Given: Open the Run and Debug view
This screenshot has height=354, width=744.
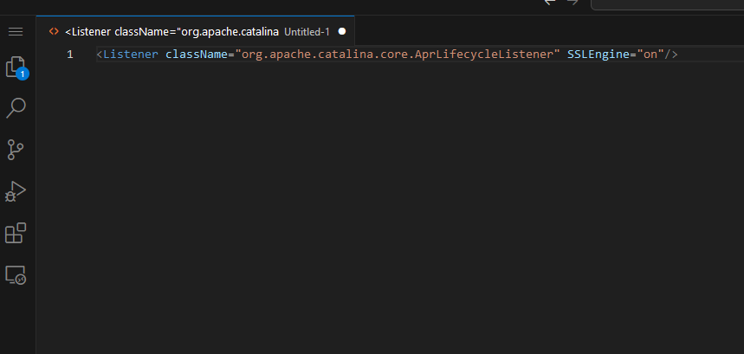Looking at the screenshot, I should point(16,191).
